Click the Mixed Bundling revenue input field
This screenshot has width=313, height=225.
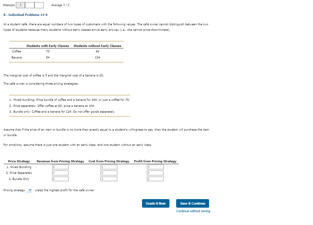click(x=60, y=167)
